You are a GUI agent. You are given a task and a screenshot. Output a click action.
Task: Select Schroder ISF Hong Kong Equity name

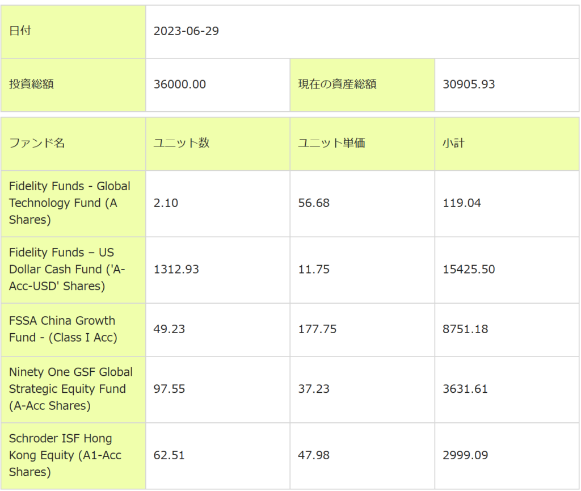[65, 455]
